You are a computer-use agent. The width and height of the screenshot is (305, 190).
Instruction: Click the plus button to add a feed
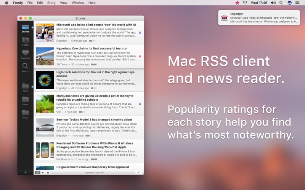point(25,173)
